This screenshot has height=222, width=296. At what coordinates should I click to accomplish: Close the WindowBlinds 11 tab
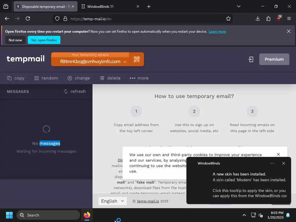point(138,6)
